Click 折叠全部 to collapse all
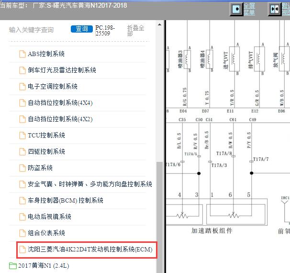This screenshot has height=273, width=290. (x=135, y=31)
